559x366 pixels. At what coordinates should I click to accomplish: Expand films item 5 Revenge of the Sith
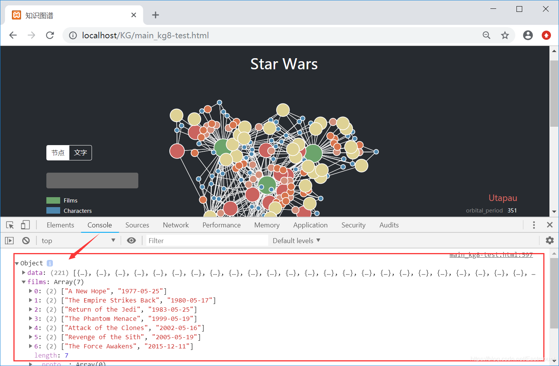click(31, 337)
